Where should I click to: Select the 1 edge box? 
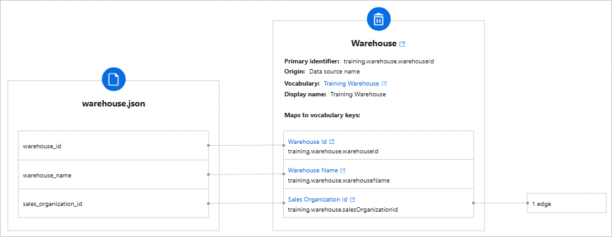click(x=566, y=203)
